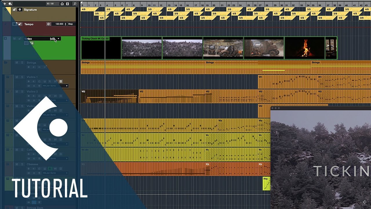Click the tempo value stepper arrows

click(66, 24)
